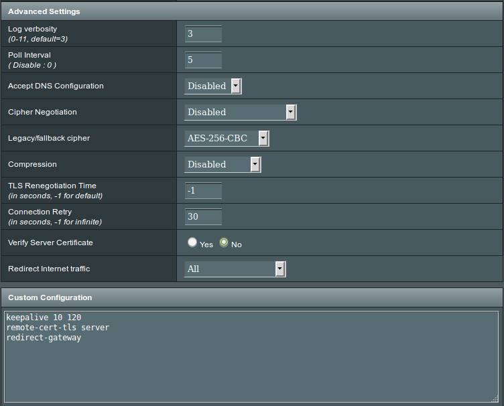
Task: Open the Cipher Negotiation dropdown
Action: [x=240, y=112]
